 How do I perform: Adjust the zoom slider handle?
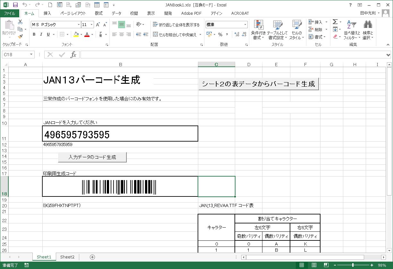pyautogui.click(x=353, y=265)
